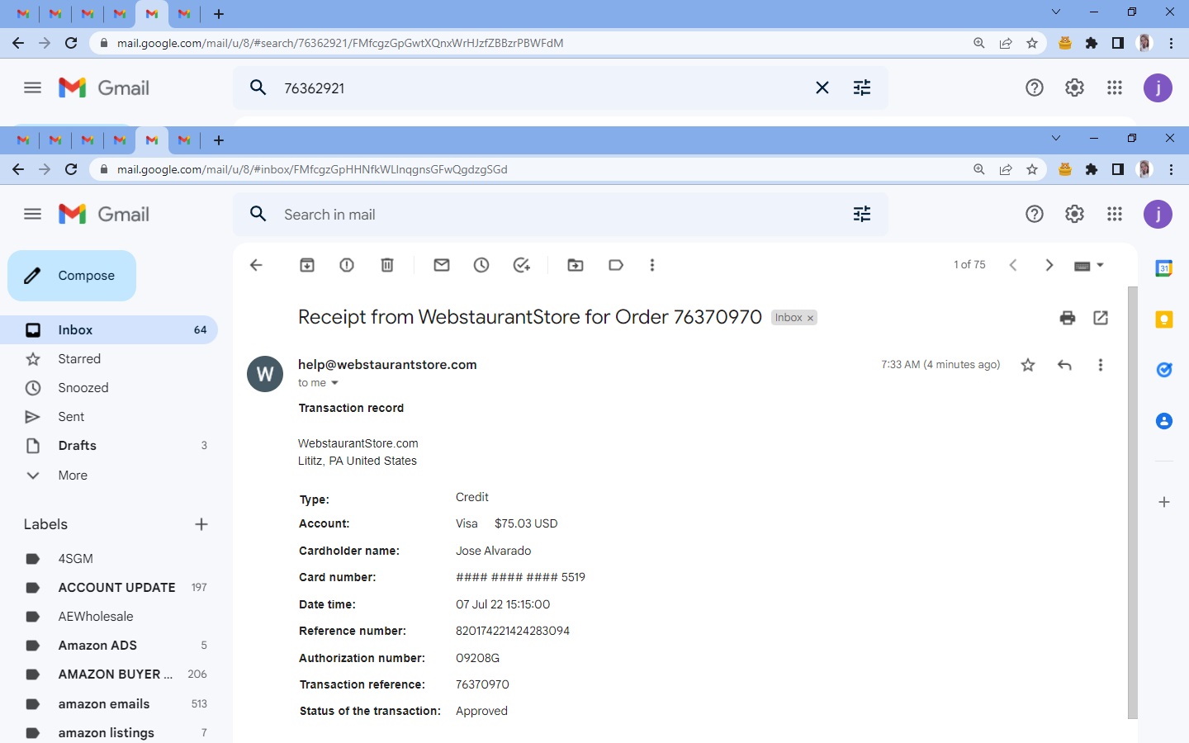The image size is (1189, 743).
Task: Open Google Keep side panel
Action: pos(1164,319)
